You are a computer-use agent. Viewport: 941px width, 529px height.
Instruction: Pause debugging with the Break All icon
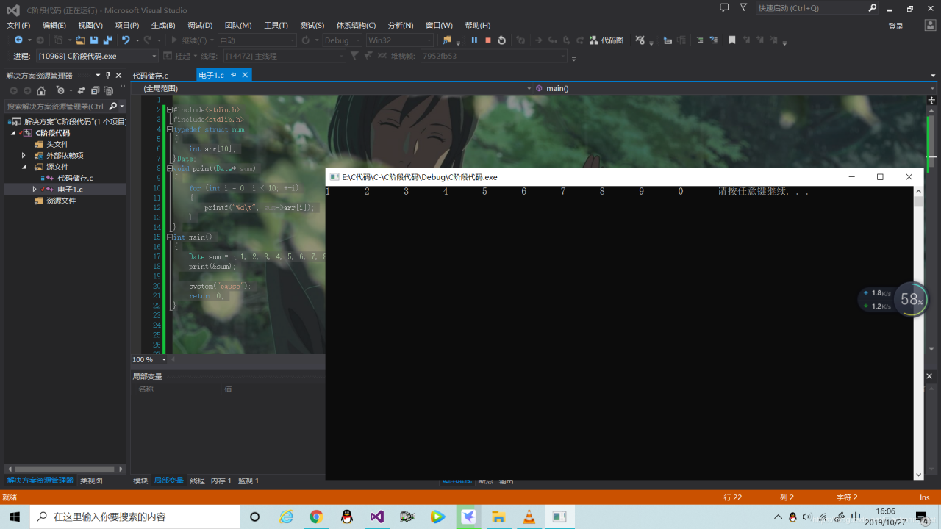point(474,40)
